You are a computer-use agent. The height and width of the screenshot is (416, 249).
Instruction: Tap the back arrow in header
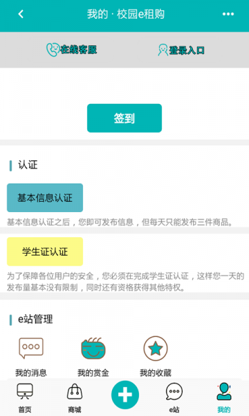click(x=21, y=14)
